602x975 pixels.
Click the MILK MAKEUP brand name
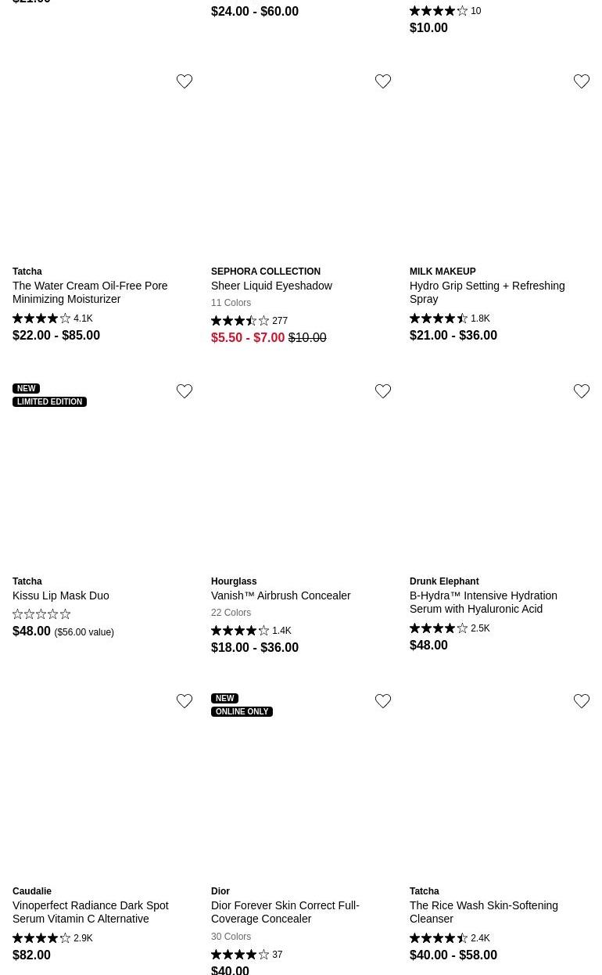coord(443,272)
